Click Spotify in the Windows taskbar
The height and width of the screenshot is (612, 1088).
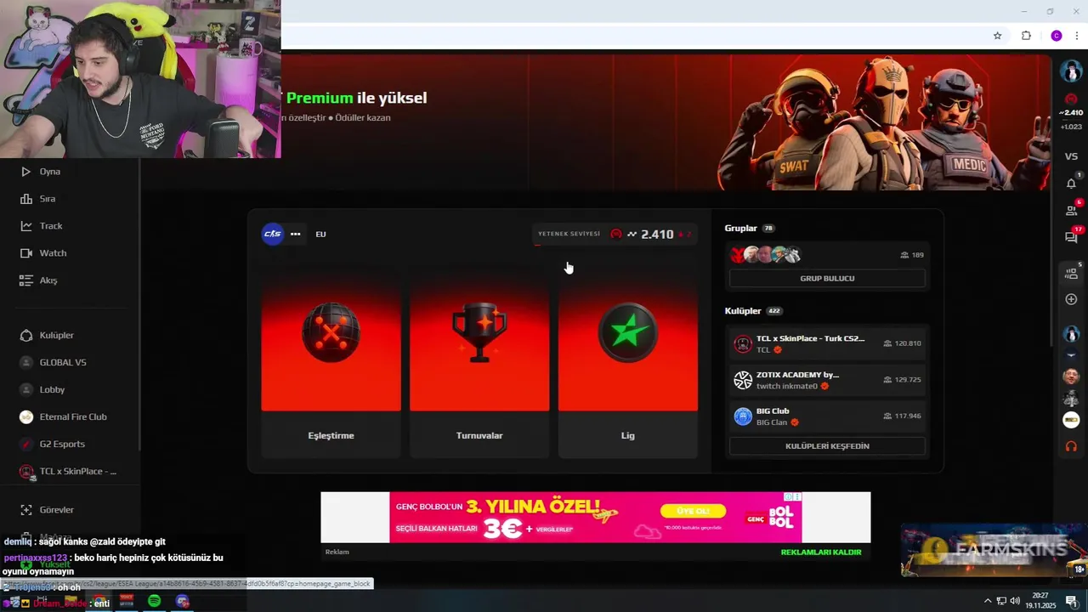tap(154, 601)
